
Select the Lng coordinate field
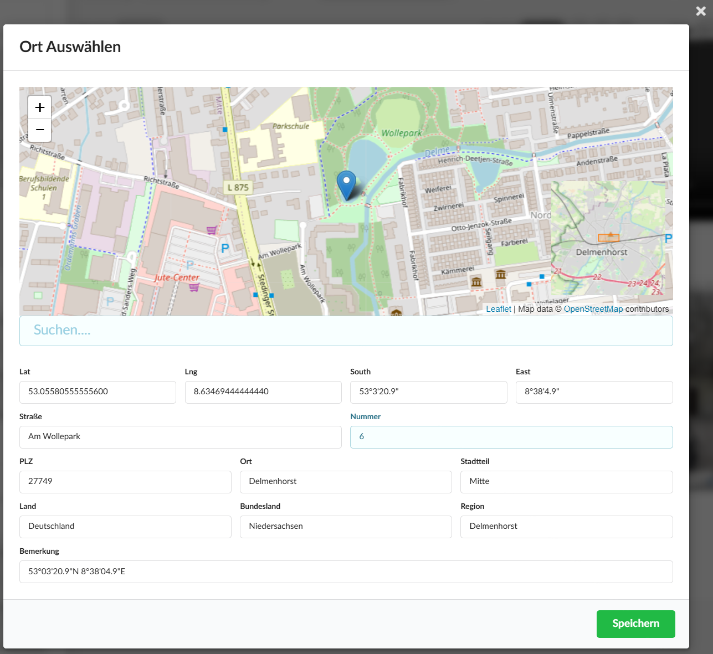(x=263, y=392)
